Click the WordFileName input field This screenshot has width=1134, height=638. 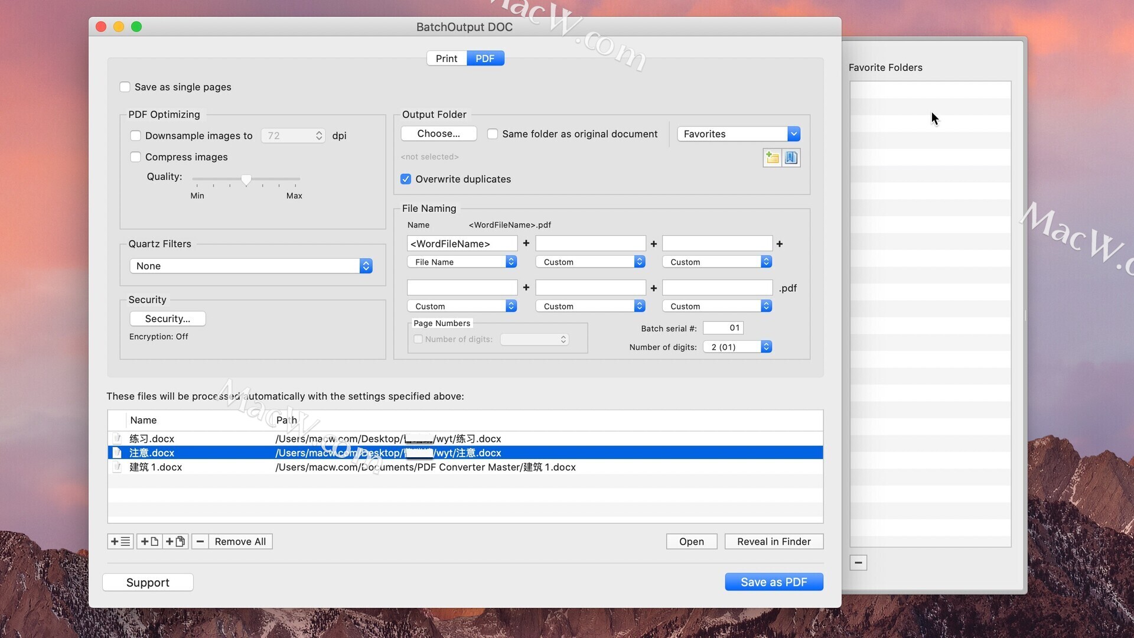point(462,243)
